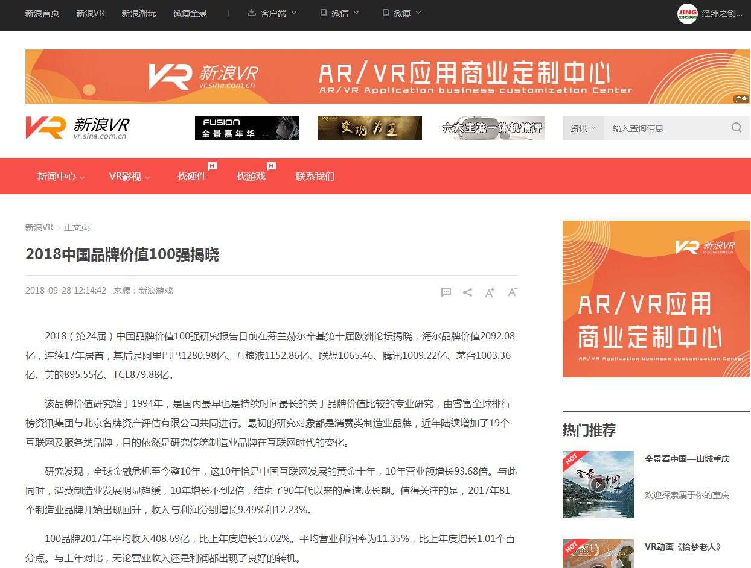Click the magnifier icon to search

coord(736,127)
